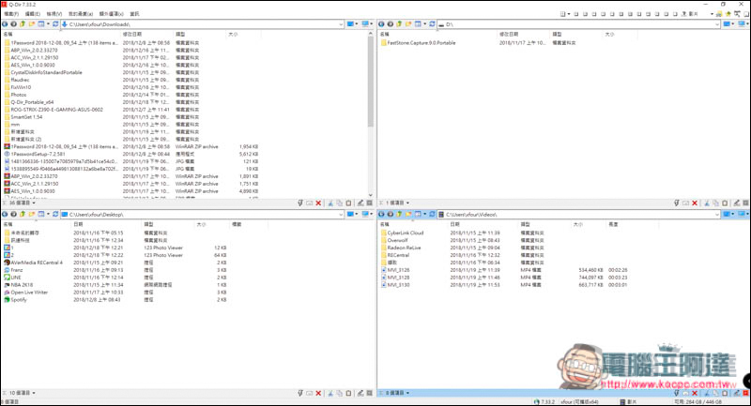Sort Downloads by the 修改日期 column header

(134, 33)
